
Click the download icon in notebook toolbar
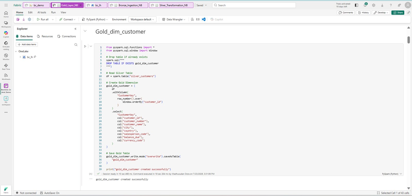pyautogui.click(x=24, y=19)
